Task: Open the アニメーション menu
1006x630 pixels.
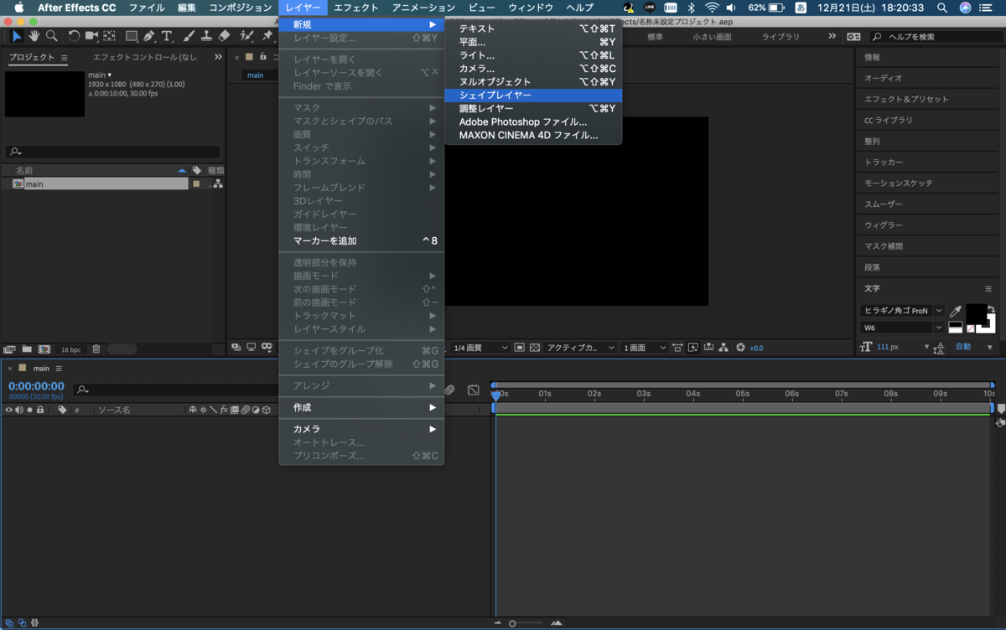Action: pos(423,8)
